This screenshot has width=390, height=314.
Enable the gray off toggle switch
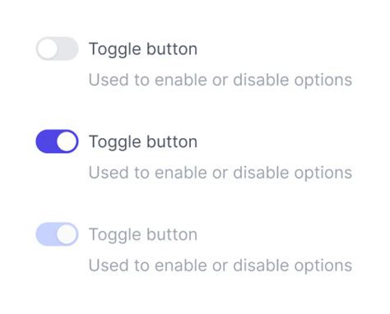[57, 48]
